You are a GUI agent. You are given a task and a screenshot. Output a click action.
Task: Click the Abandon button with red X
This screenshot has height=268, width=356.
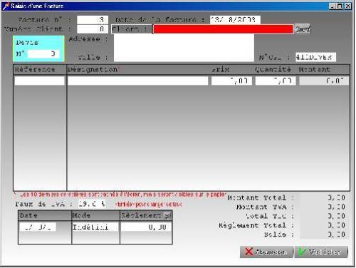pos(266,252)
